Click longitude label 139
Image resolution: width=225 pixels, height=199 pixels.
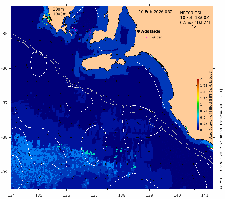pos(150,195)
